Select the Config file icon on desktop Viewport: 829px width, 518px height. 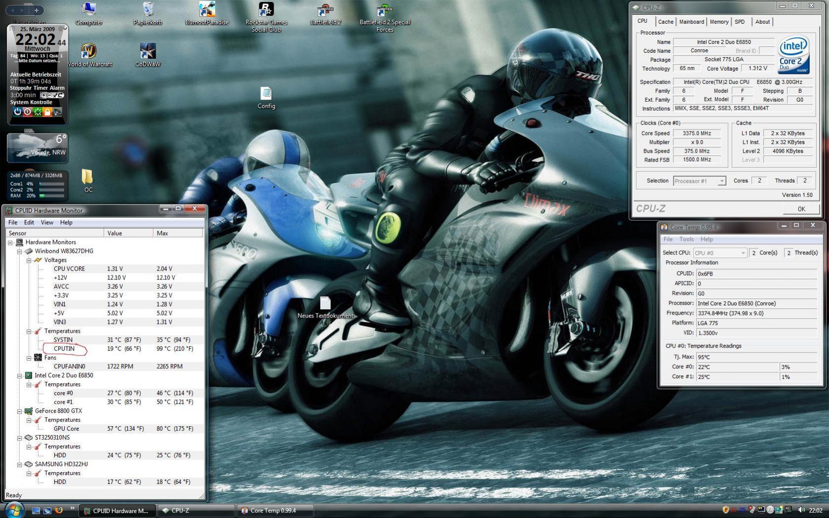tap(266, 98)
